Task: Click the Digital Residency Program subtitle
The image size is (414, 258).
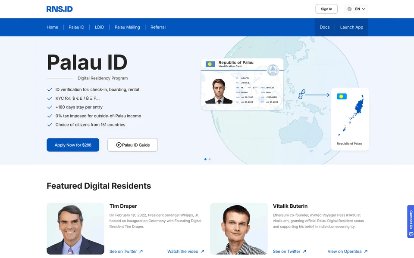Action: tap(103, 78)
